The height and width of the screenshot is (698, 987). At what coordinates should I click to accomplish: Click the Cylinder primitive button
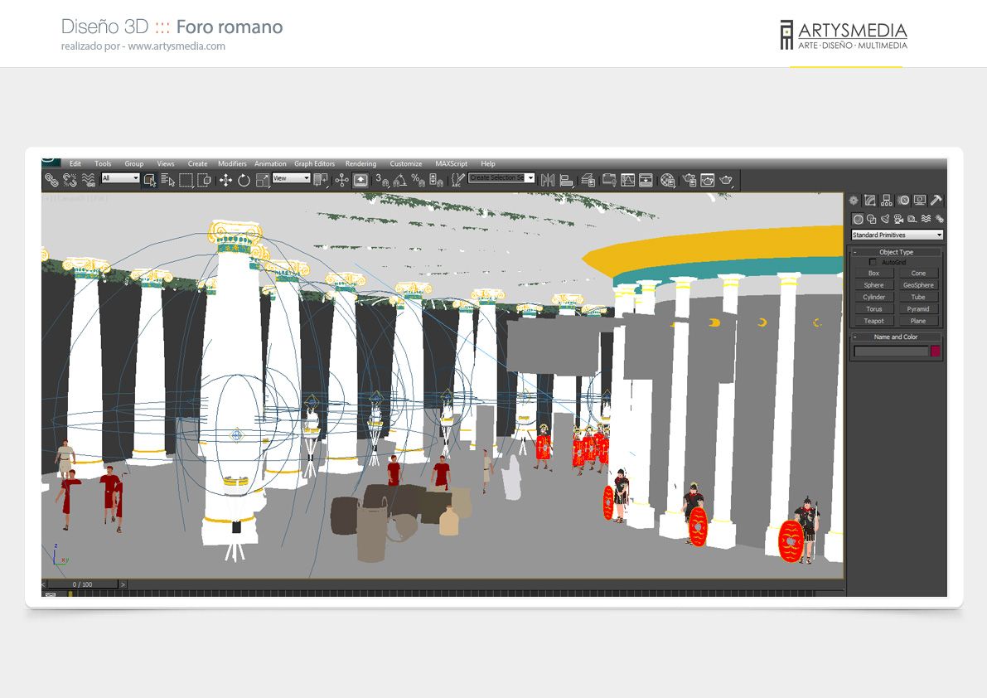pos(873,297)
